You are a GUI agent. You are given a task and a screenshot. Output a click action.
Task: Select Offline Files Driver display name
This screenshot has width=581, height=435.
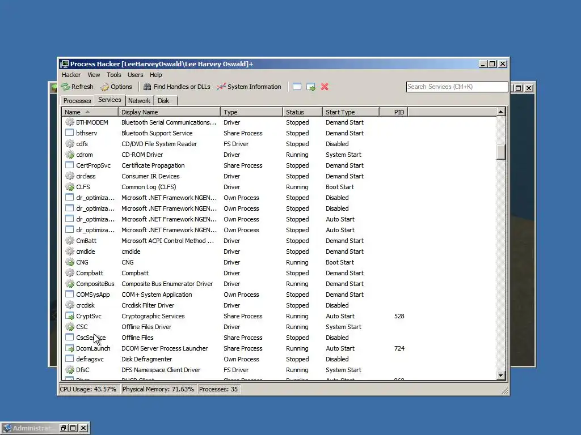[146, 327]
